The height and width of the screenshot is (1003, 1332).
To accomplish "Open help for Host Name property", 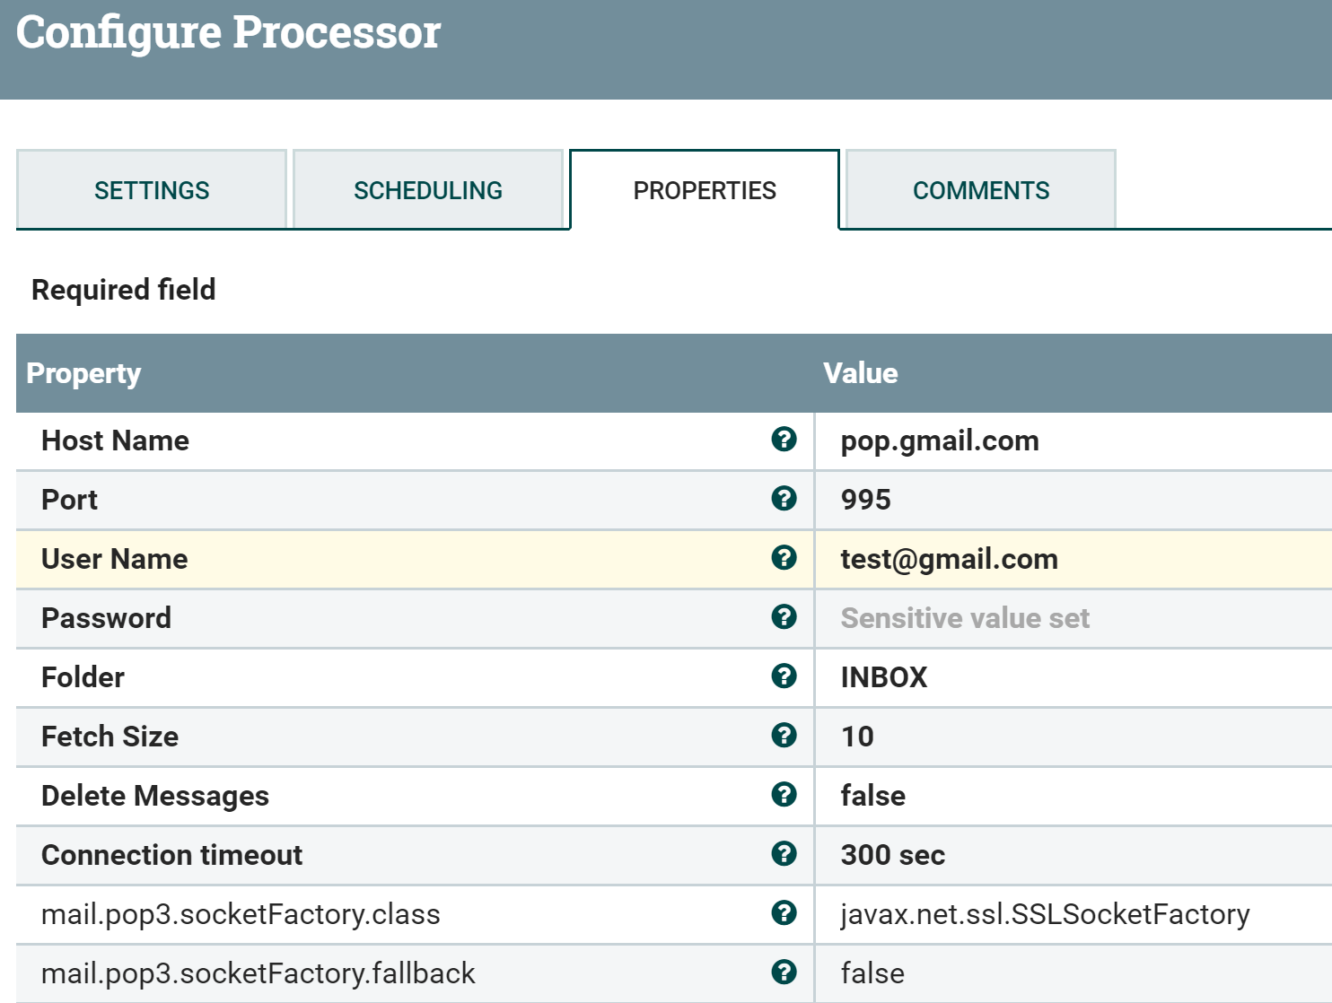I will [785, 440].
